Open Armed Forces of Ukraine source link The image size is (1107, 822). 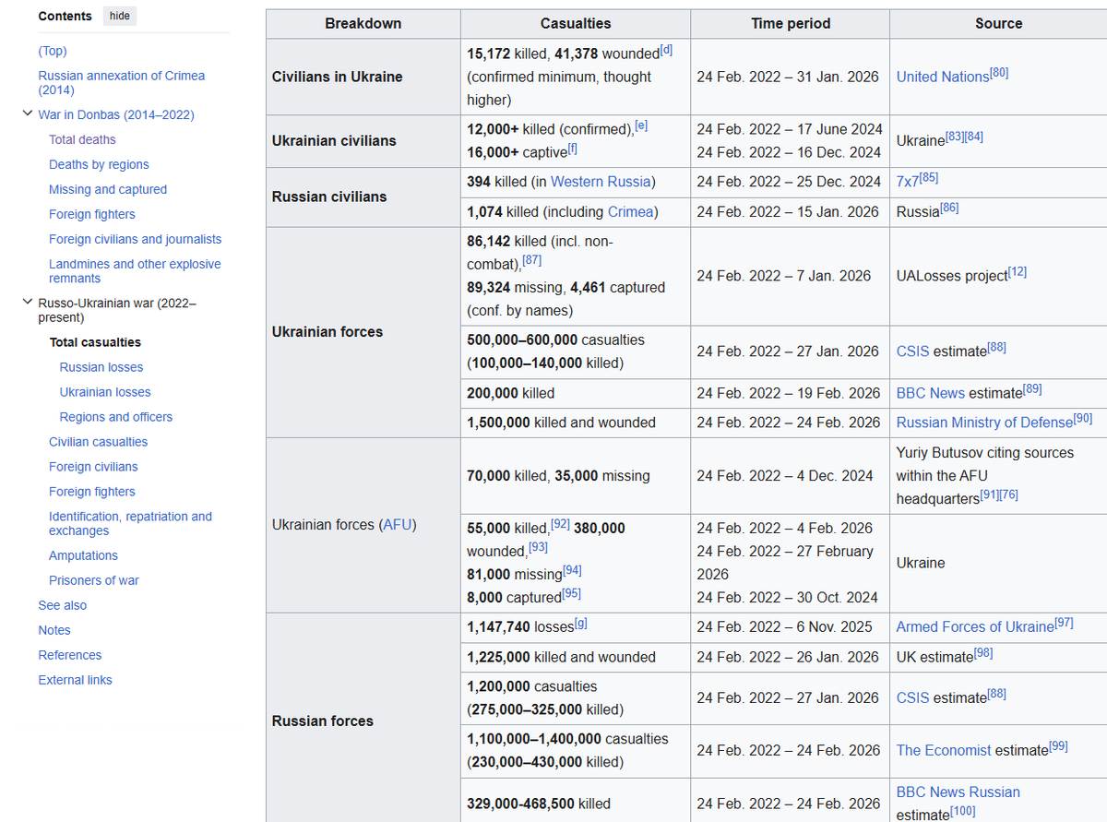tap(975, 627)
